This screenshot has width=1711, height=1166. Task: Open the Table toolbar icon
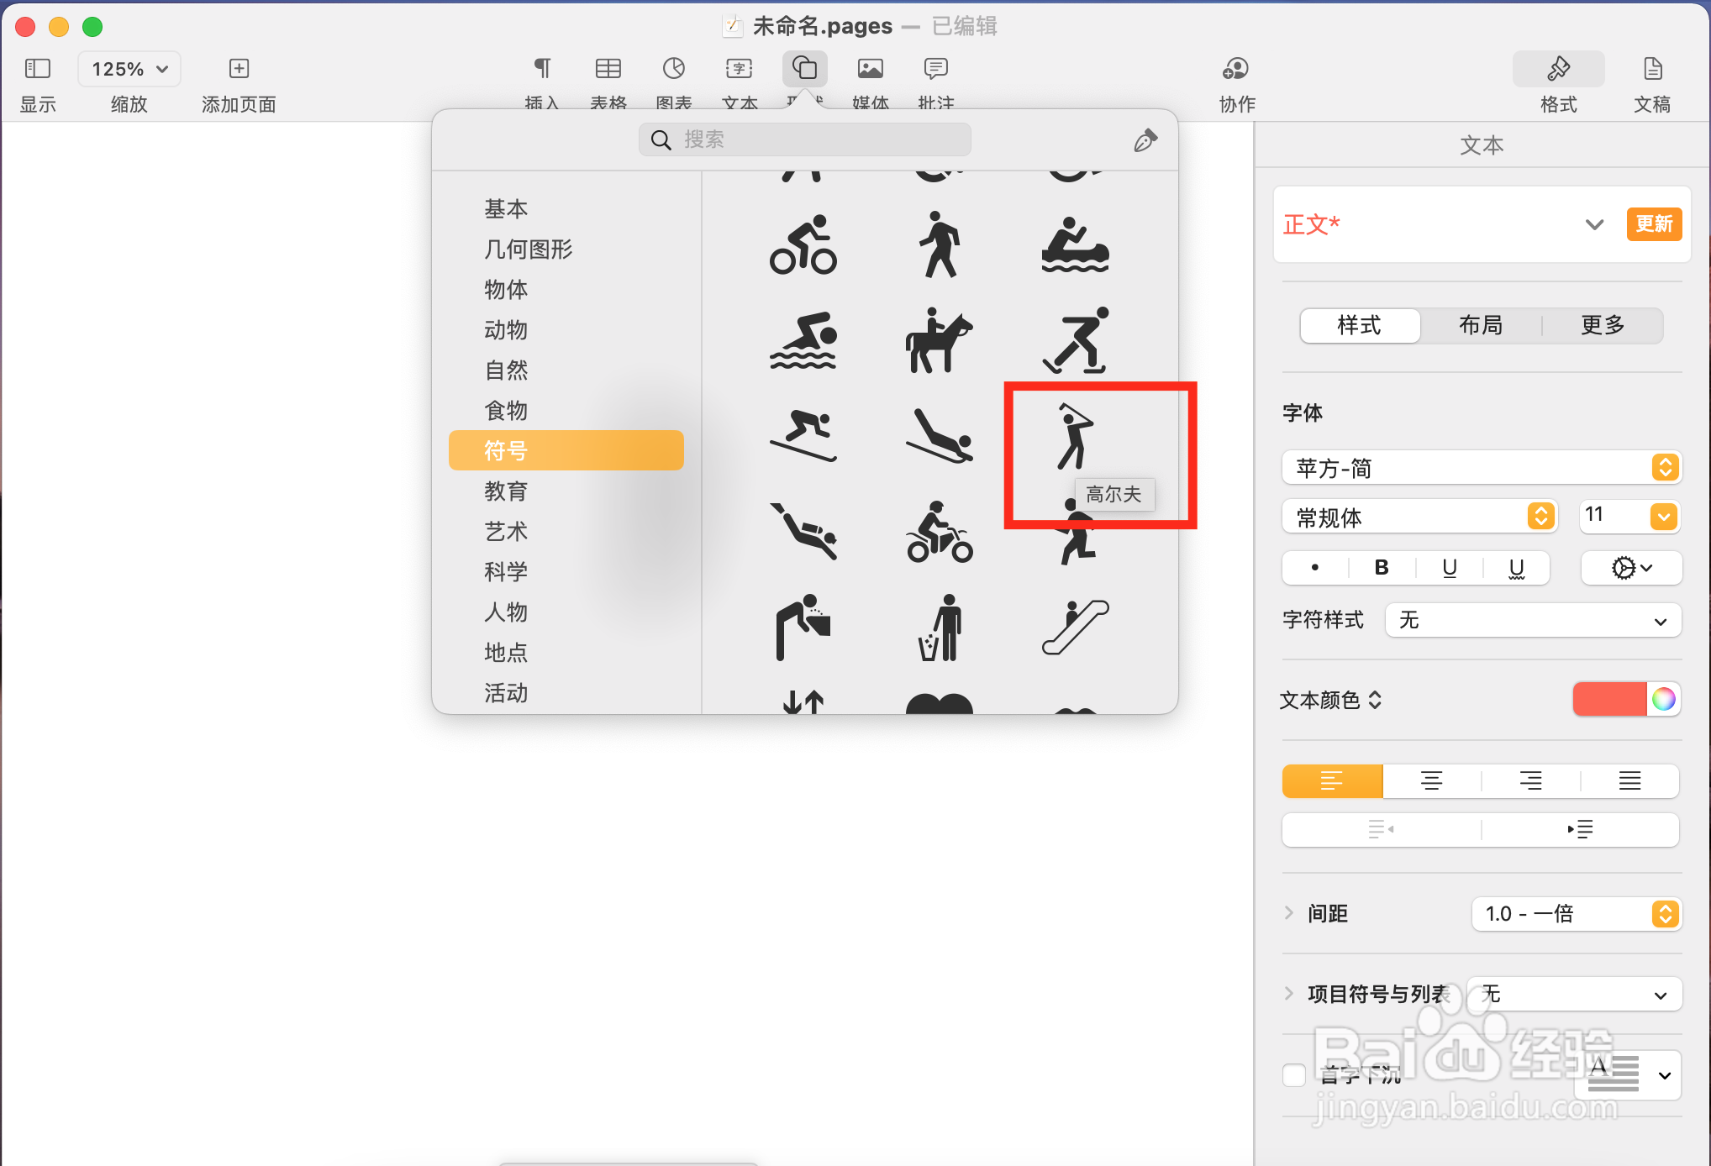pos(608,69)
